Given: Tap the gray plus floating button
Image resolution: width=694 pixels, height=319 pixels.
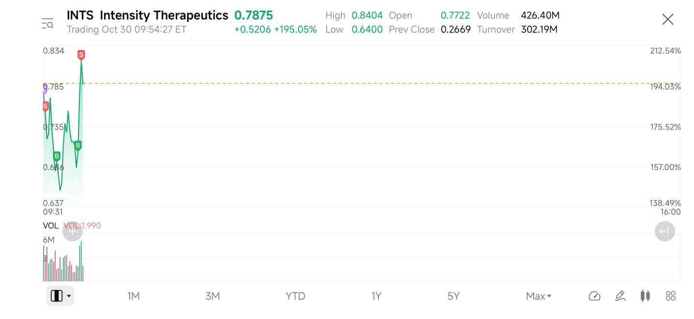Looking at the screenshot, I should pyautogui.click(x=72, y=232).
